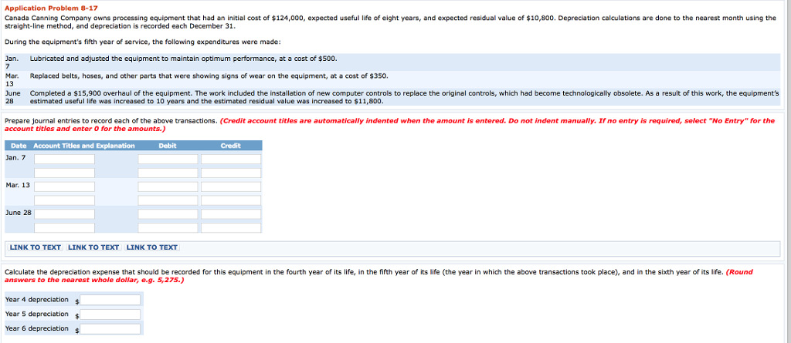Focus the first account title field for June 28
Image resolution: width=791 pixels, height=343 pixels.
click(x=65, y=214)
